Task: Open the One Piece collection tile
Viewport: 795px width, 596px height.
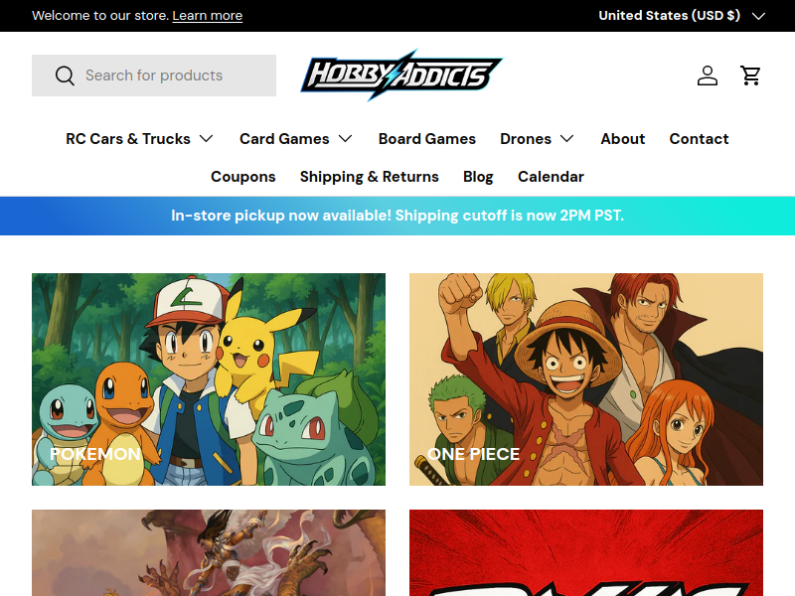Action: pos(586,379)
